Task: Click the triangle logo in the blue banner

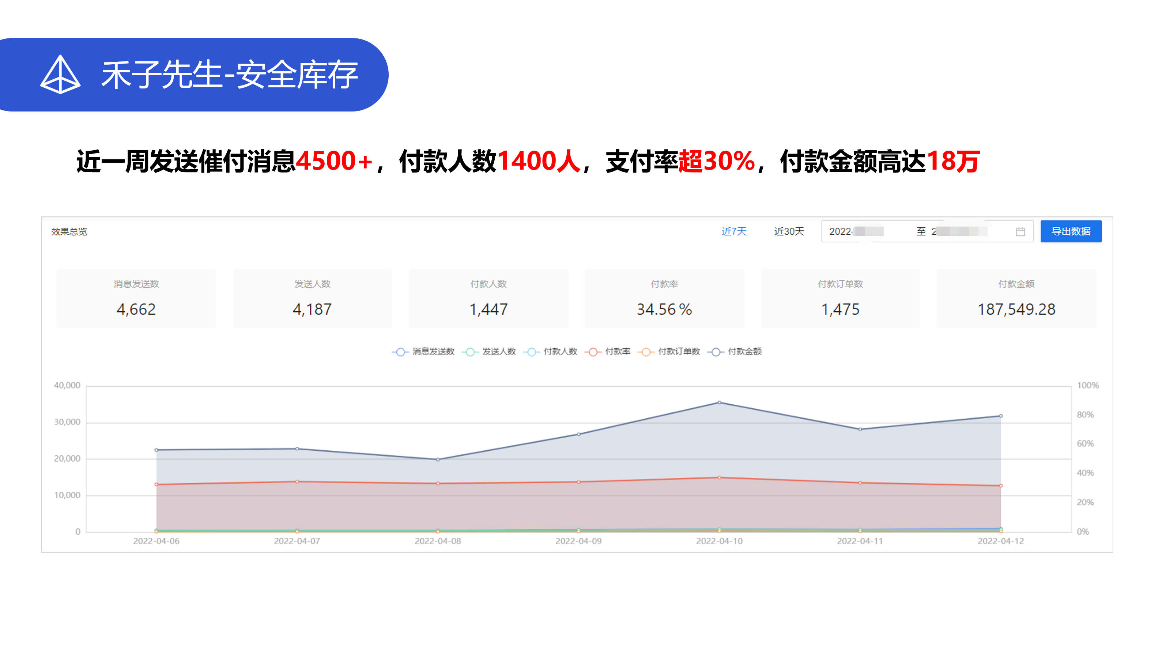Action: point(60,75)
